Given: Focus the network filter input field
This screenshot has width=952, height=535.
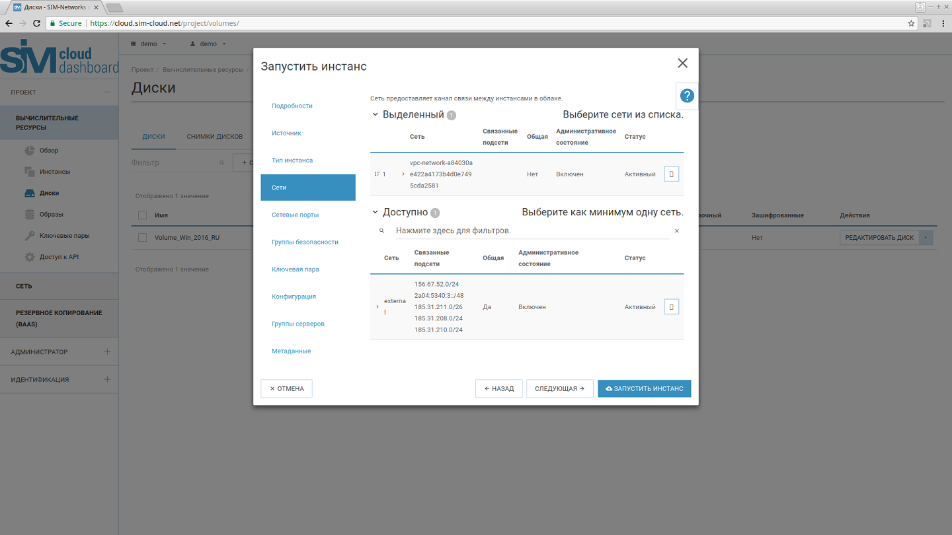Looking at the screenshot, I should 529,231.
